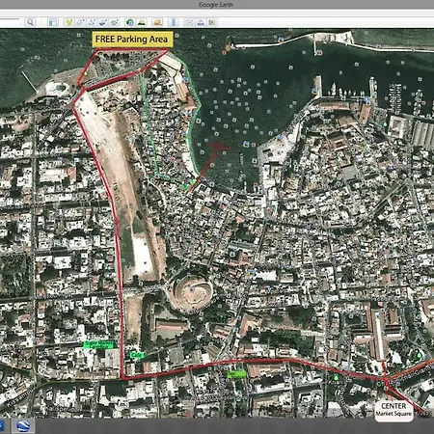Click the search magnifier button
The width and height of the screenshot is (434, 434).
[x=31, y=22]
